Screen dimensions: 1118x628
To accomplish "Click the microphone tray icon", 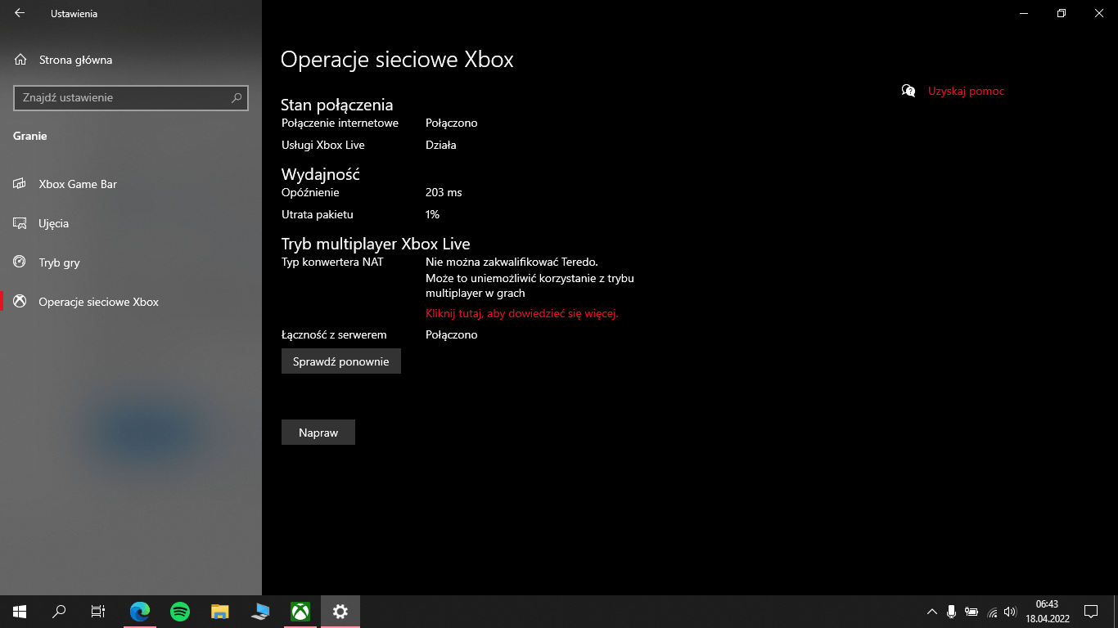I will pos(952,612).
